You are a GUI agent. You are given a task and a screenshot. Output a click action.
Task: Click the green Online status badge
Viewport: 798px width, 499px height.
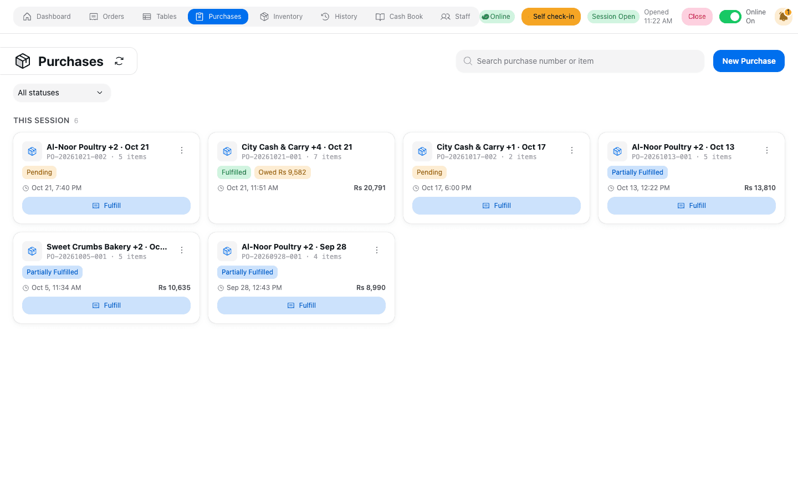click(497, 17)
